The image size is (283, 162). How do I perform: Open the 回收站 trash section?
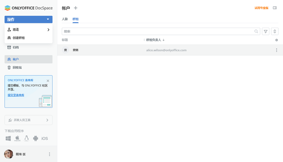coord(28,68)
